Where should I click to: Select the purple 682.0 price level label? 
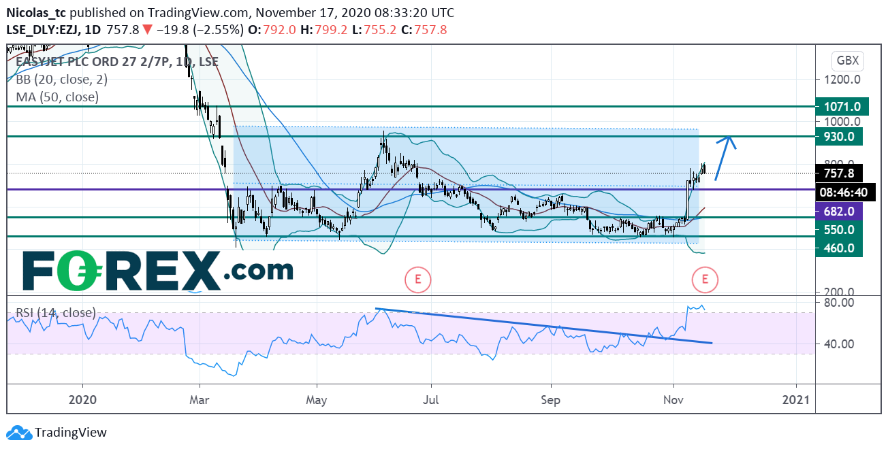838,212
